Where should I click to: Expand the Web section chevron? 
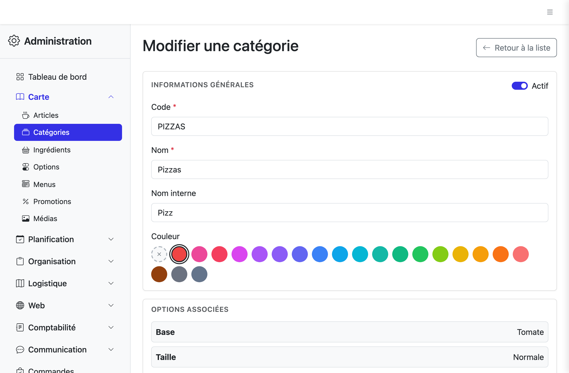click(x=111, y=305)
